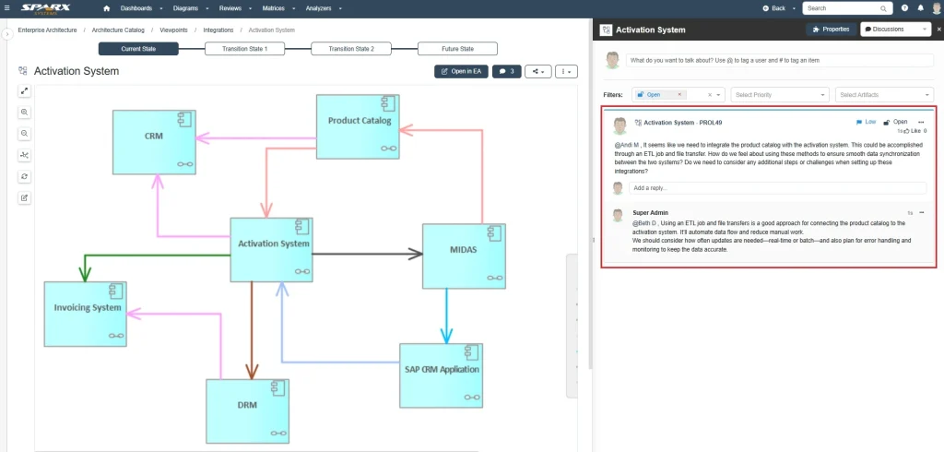Screen dimensions: 944x452
Task: Click the Properties button
Action: click(x=831, y=29)
